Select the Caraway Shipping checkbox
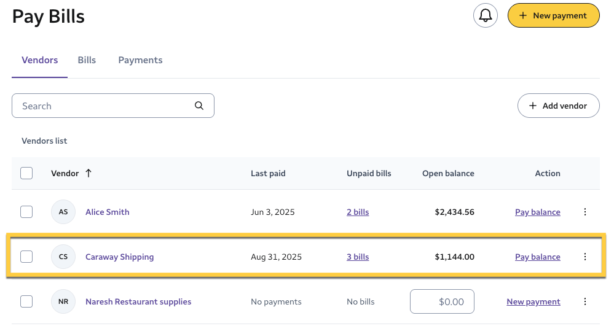 point(26,257)
